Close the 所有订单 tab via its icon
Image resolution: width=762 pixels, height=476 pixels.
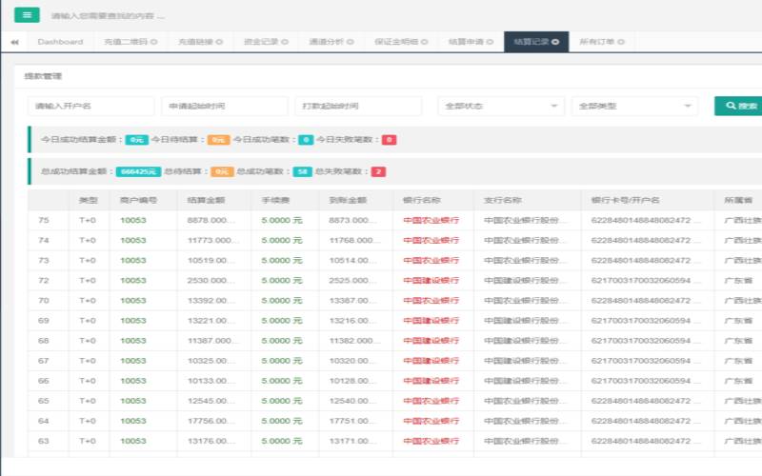click(621, 42)
